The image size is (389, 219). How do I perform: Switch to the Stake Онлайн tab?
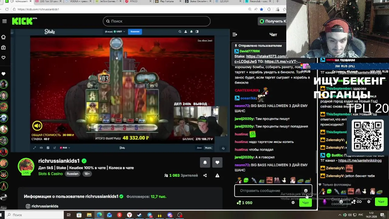[198, 2]
